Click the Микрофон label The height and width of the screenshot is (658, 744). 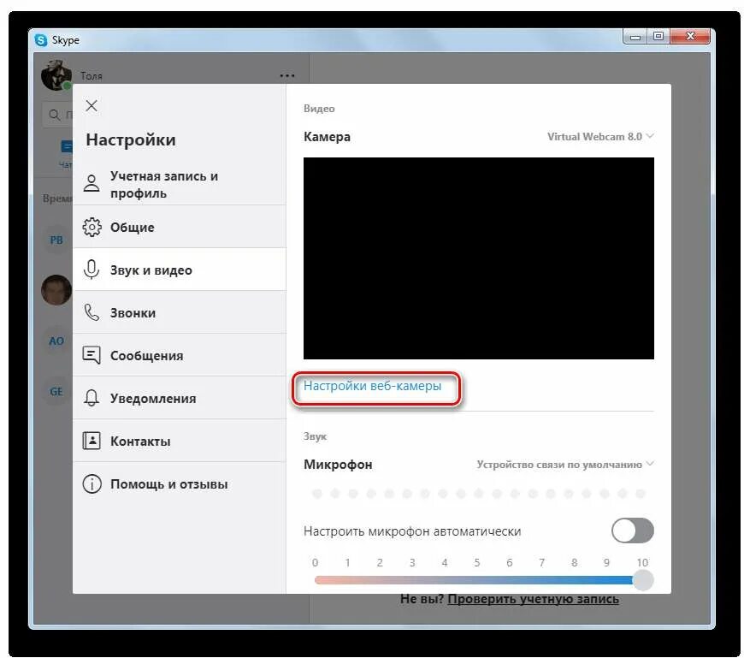(338, 465)
